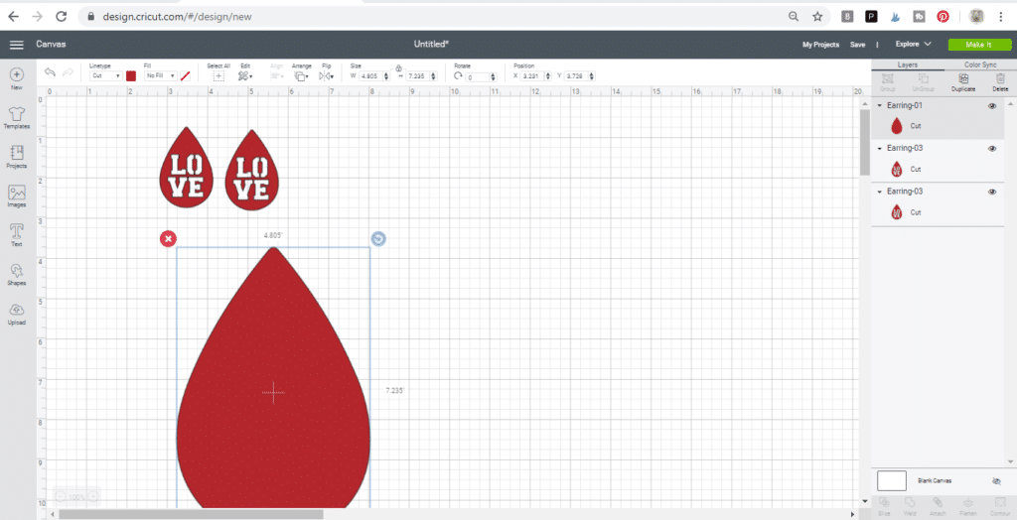The width and height of the screenshot is (1017, 520).
Task: Hide the Earring-01 layer with its eye icon
Action: tap(992, 105)
